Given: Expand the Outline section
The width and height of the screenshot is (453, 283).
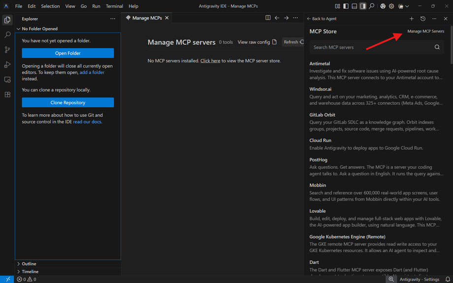Looking at the screenshot, I should click(x=68, y=264).
